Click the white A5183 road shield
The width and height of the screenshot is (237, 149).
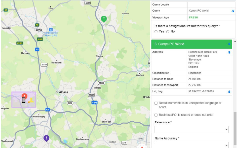pos(44,65)
